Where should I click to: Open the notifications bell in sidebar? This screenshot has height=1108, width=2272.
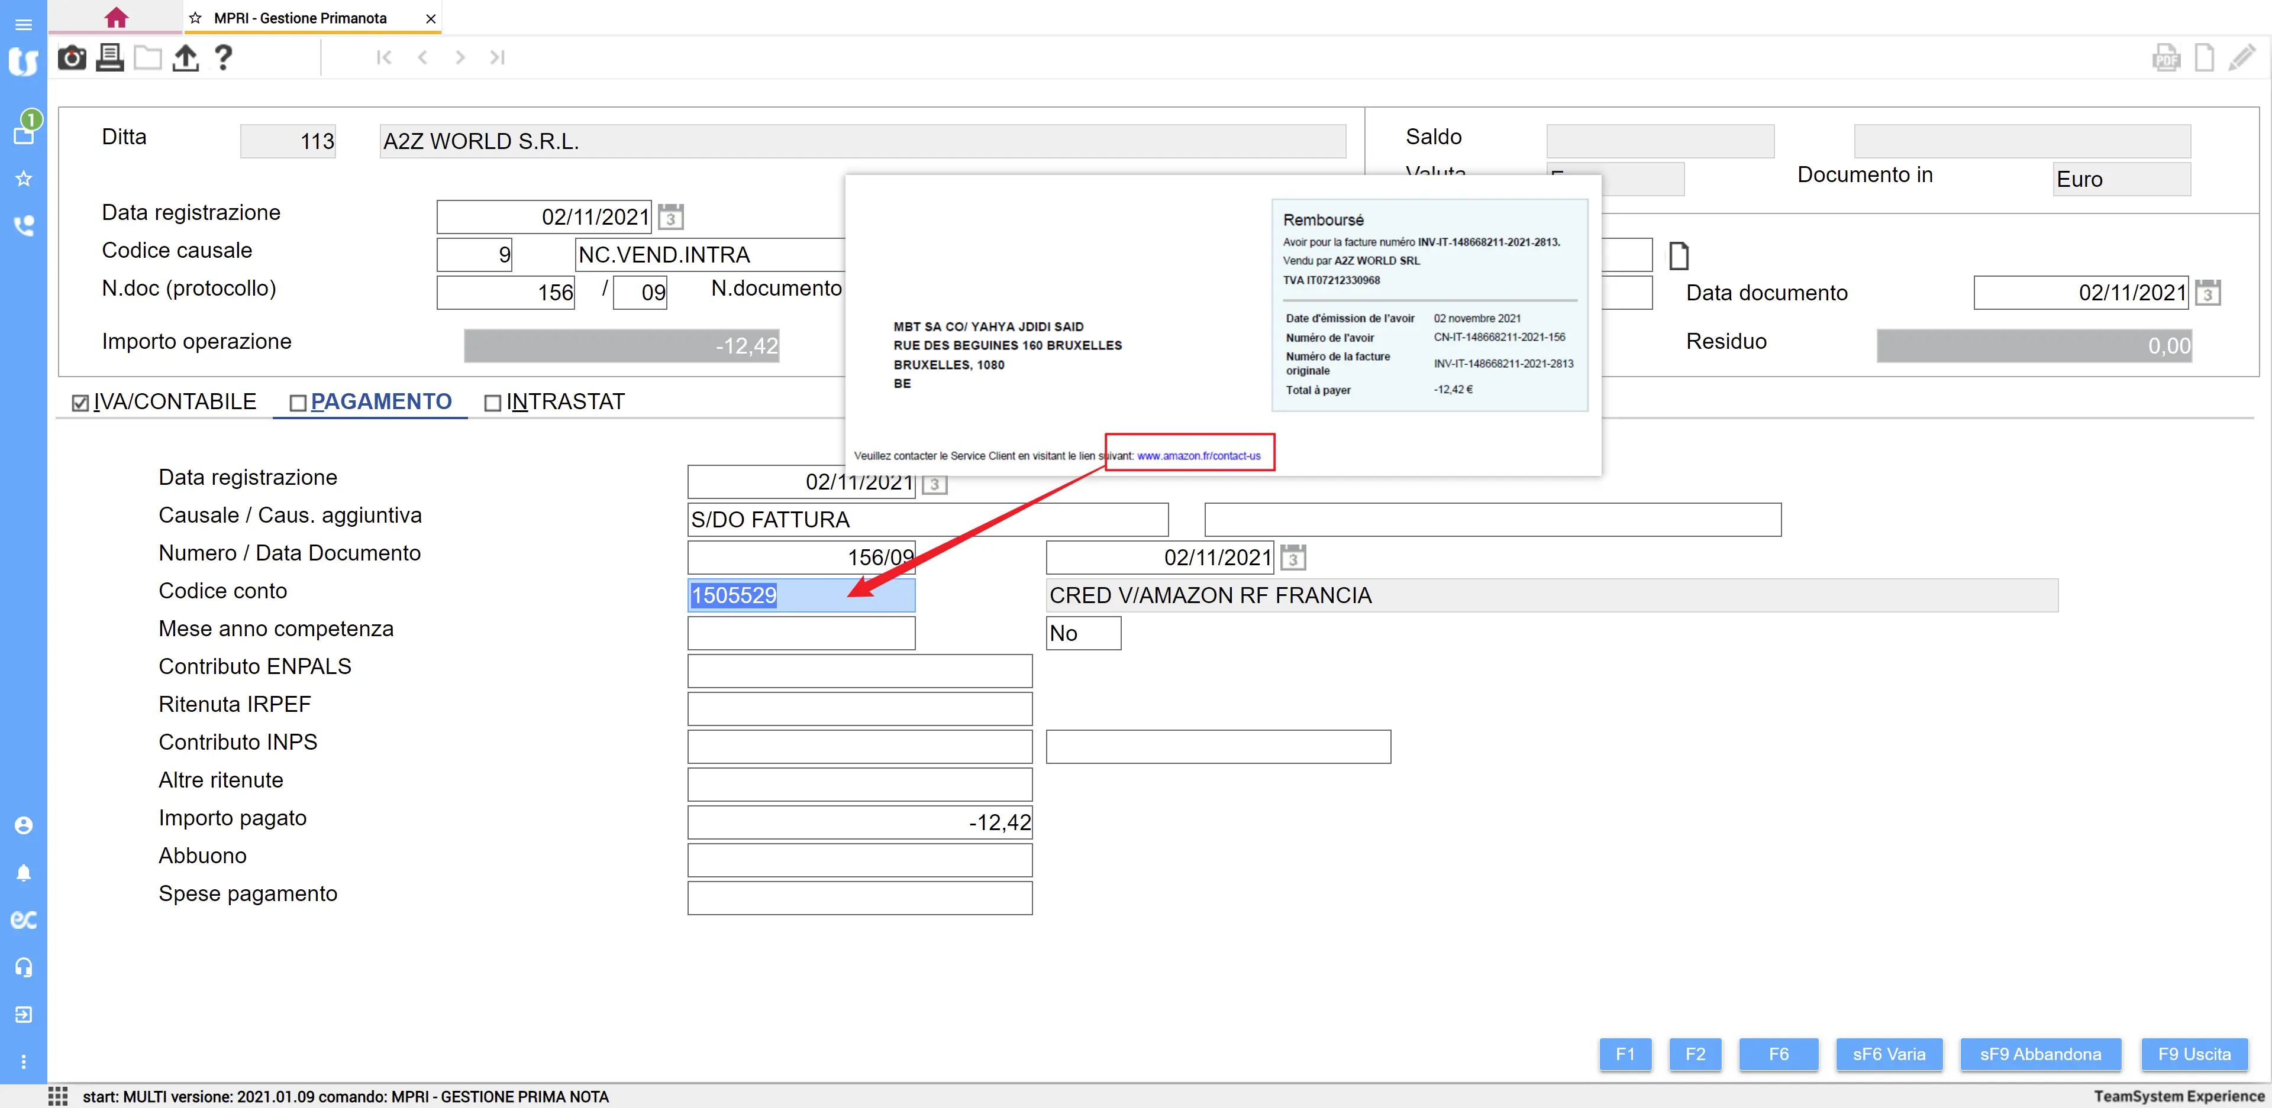[24, 873]
